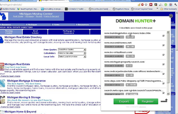Click the red extension icon in toolbar
The height and width of the screenshot is (114, 178).
coord(151,5)
